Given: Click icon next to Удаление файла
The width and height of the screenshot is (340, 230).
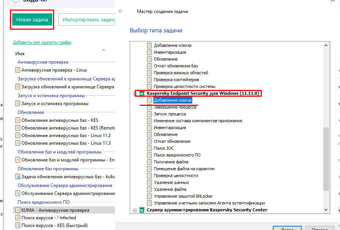Looking at the screenshot, I should coord(149,189).
